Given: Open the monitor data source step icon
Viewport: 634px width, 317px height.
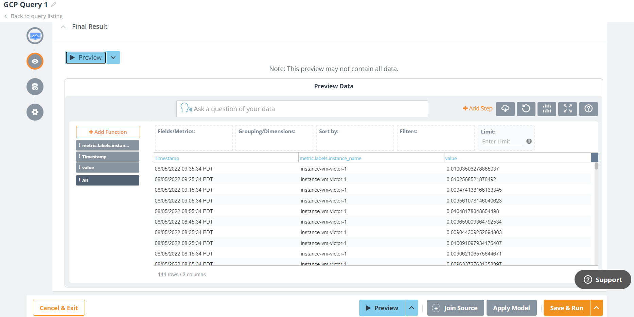Looking at the screenshot, I should 35,36.
